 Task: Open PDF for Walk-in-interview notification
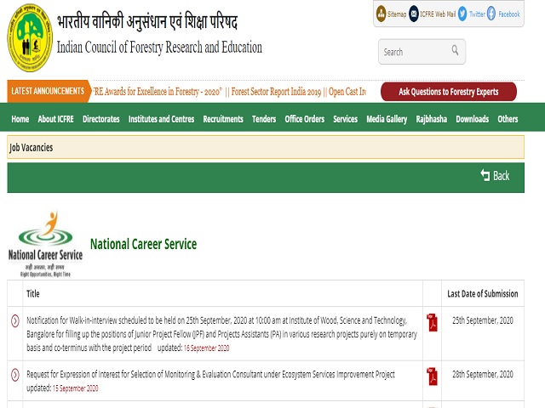433,322
